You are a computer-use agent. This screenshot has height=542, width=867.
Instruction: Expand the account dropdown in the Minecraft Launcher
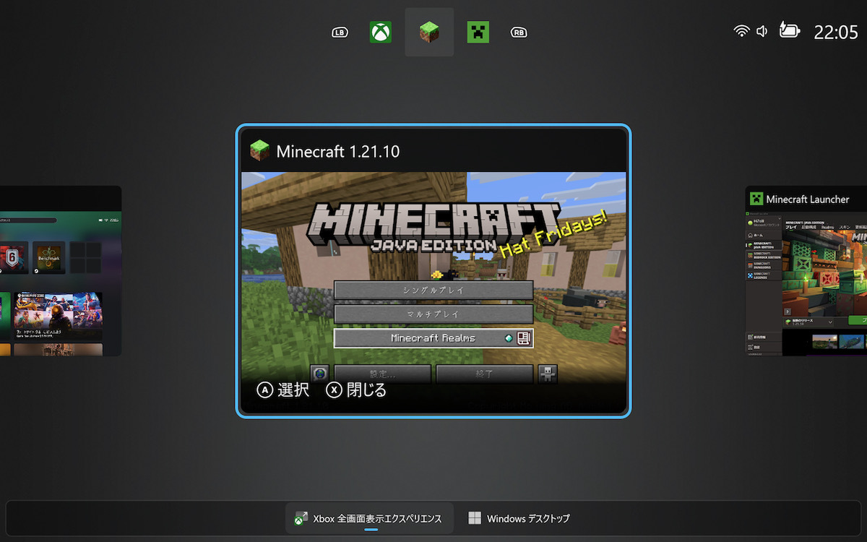pos(780,218)
